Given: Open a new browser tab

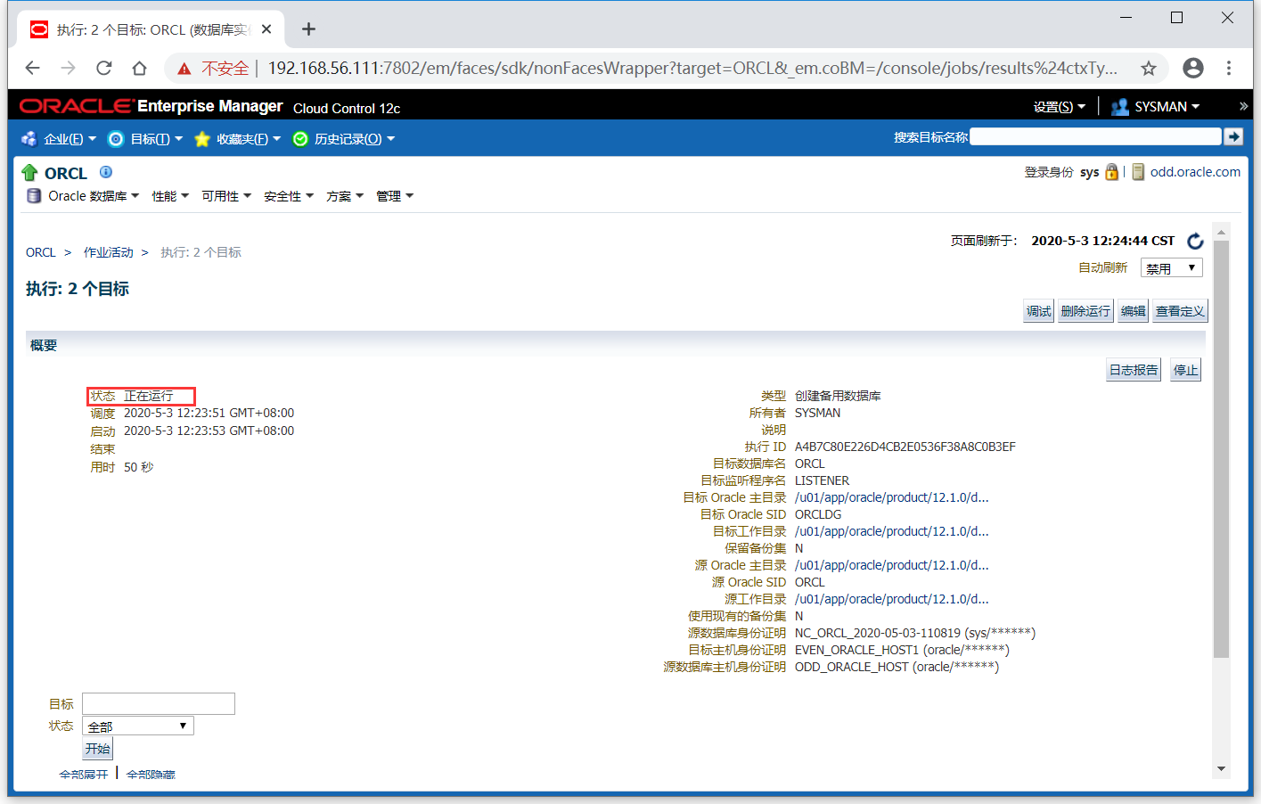Looking at the screenshot, I should 308,29.
